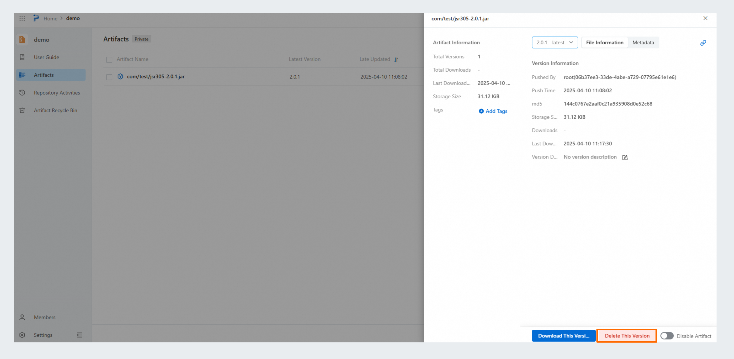
Task: Check the com/test/jsr305-2.0.1.jar row checkbox
Action: 109,77
